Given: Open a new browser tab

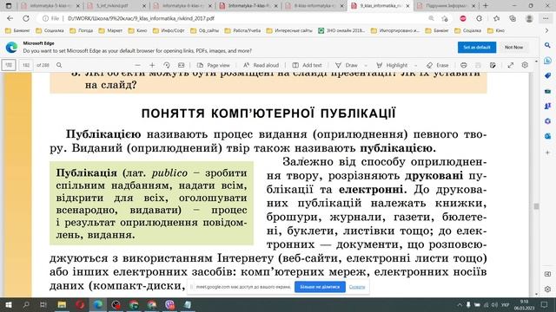Looking at the screenshot, I should (486, 6).
